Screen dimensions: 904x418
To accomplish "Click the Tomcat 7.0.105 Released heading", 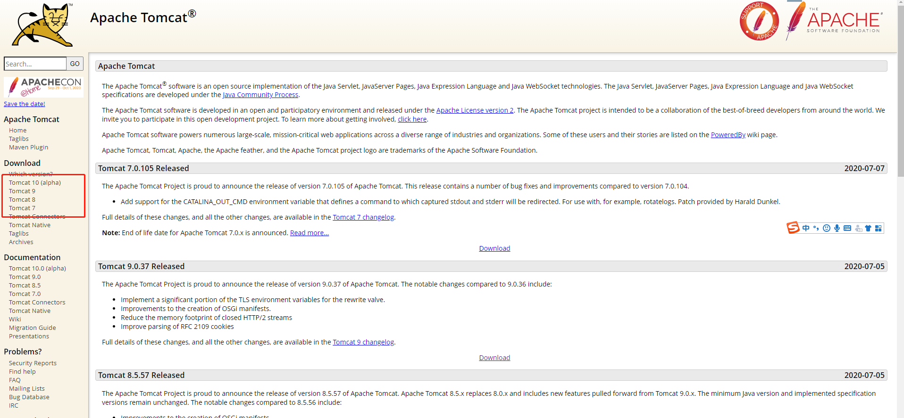I will tap(143, 168).
